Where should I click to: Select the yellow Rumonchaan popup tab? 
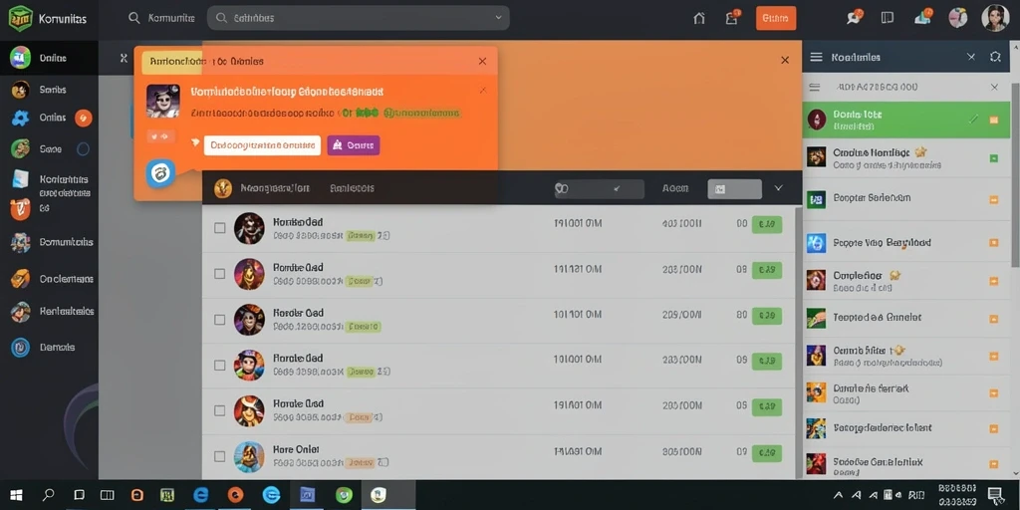[x=173, y=62]
